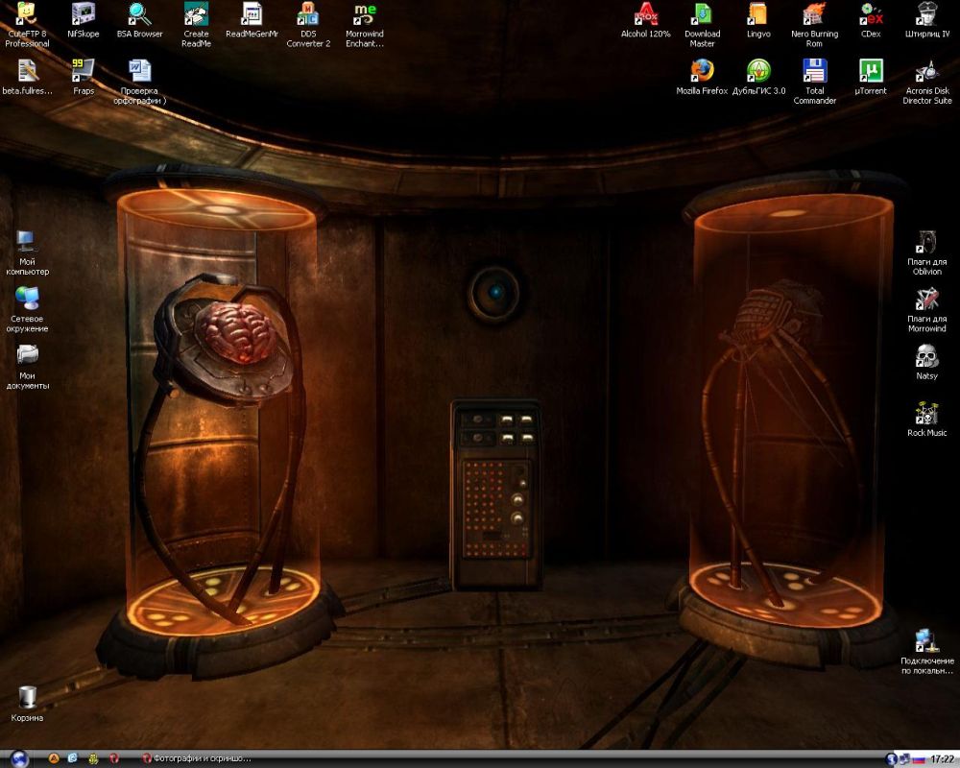Click the Russian flag language indicator
Viewport: 960px width, 768px height.
click(x=919, y=759)
